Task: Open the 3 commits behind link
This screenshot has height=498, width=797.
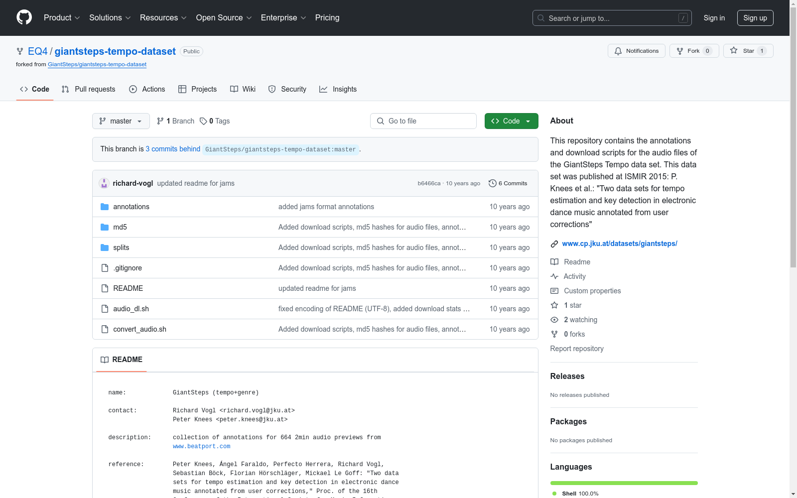Action: [173, 149]
